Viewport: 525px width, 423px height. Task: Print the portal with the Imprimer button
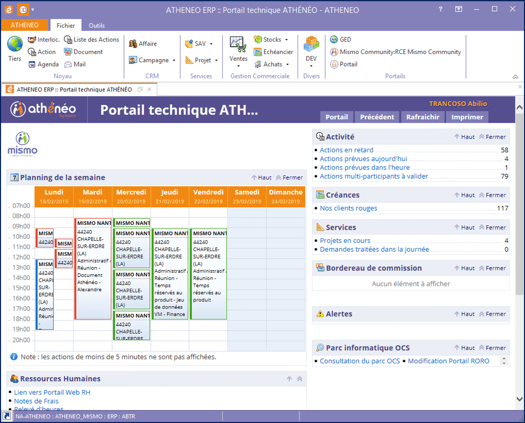[467, 117]
